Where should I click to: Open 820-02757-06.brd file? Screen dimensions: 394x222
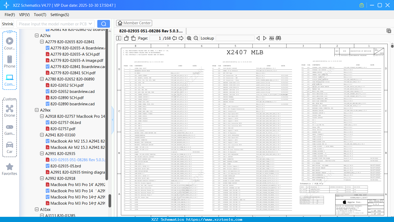coord(66,122)
